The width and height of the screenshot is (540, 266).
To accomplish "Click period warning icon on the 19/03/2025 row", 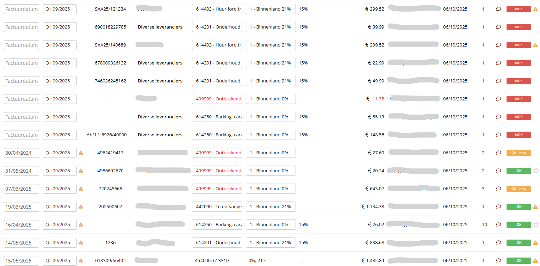I will pyautogui.click(x=81, y=207).
